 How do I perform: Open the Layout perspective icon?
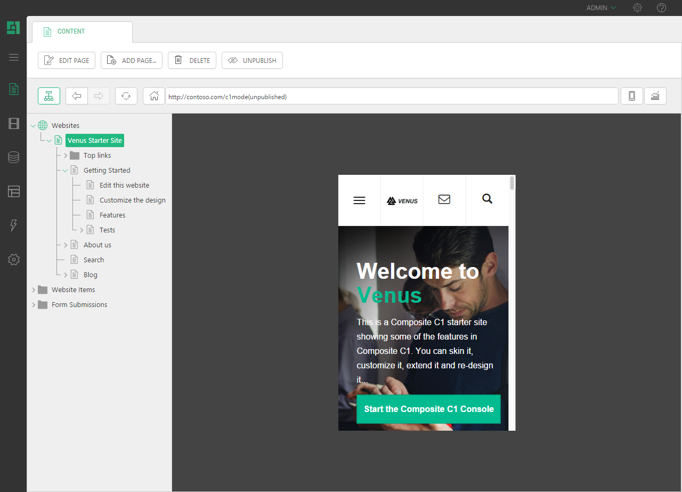click(x=13, y=191)
